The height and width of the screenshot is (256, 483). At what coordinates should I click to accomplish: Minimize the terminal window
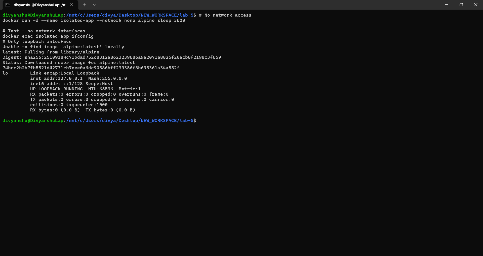tap(447, 5)
